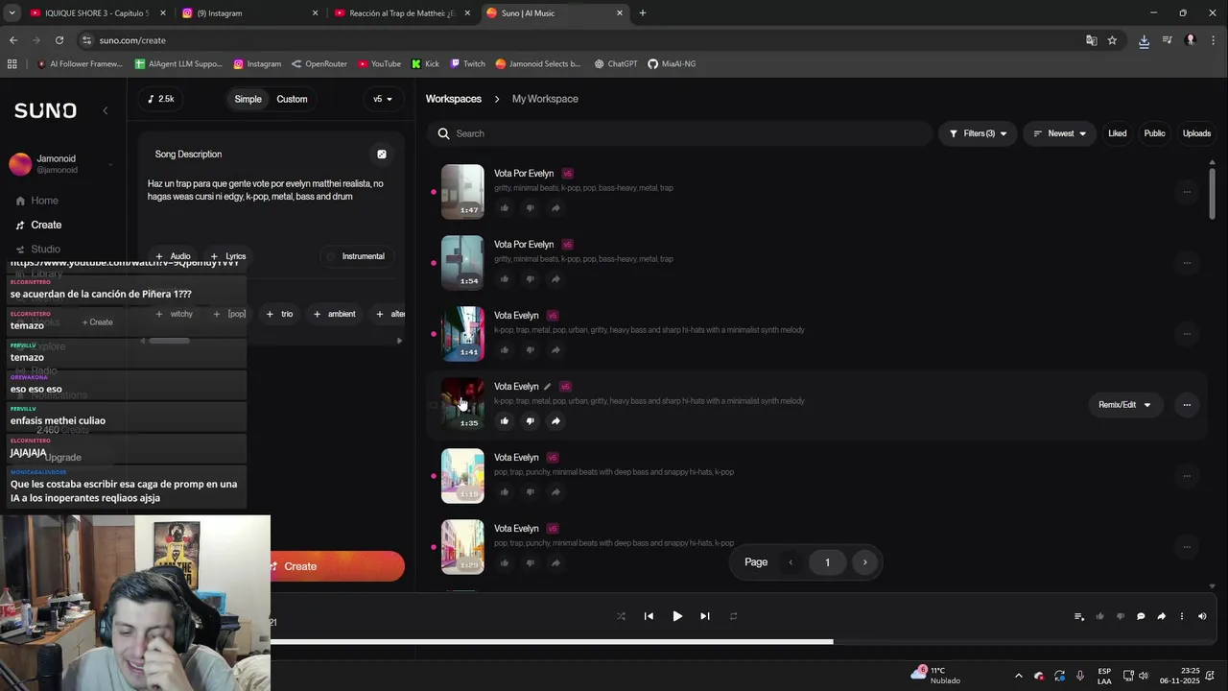Open Studio in the sidebar

[x=45, y=249]
